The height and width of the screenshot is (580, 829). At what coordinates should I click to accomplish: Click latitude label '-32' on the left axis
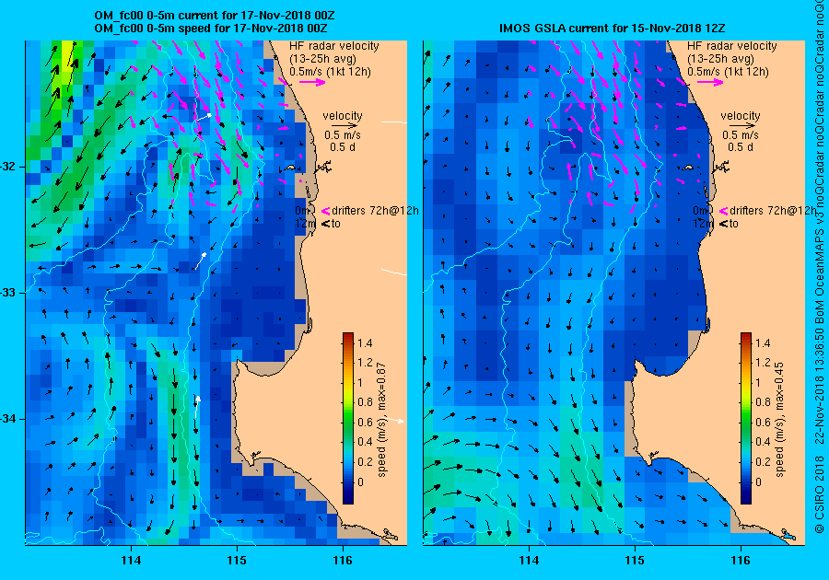[9, 167]
